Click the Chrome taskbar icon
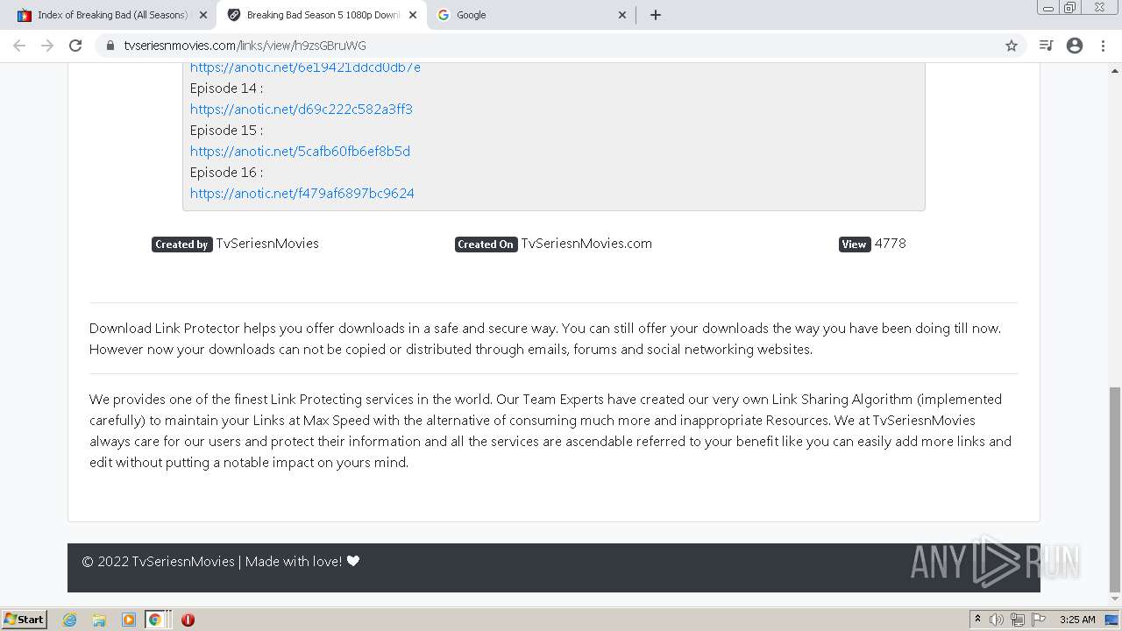Viewport: 1122px width, 631px height. [155, 620]
